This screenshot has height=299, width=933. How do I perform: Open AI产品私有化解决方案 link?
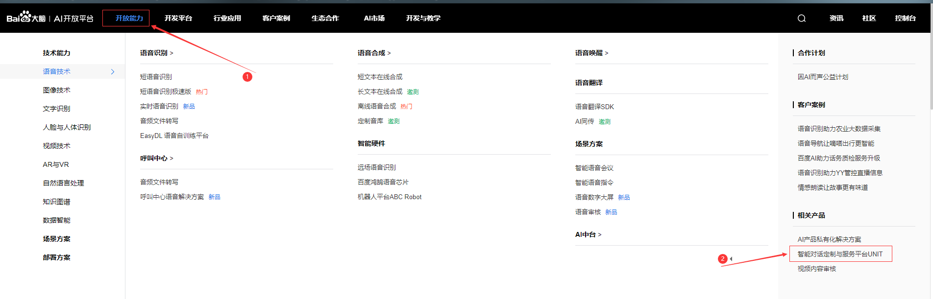point(829,239)
